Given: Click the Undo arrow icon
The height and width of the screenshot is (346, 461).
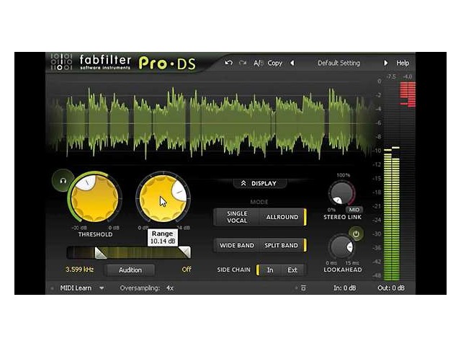Looking at the screenshot, I should [x=228, y=63].
